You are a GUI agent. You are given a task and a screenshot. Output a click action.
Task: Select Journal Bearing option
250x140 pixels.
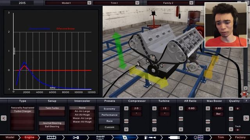52,123
